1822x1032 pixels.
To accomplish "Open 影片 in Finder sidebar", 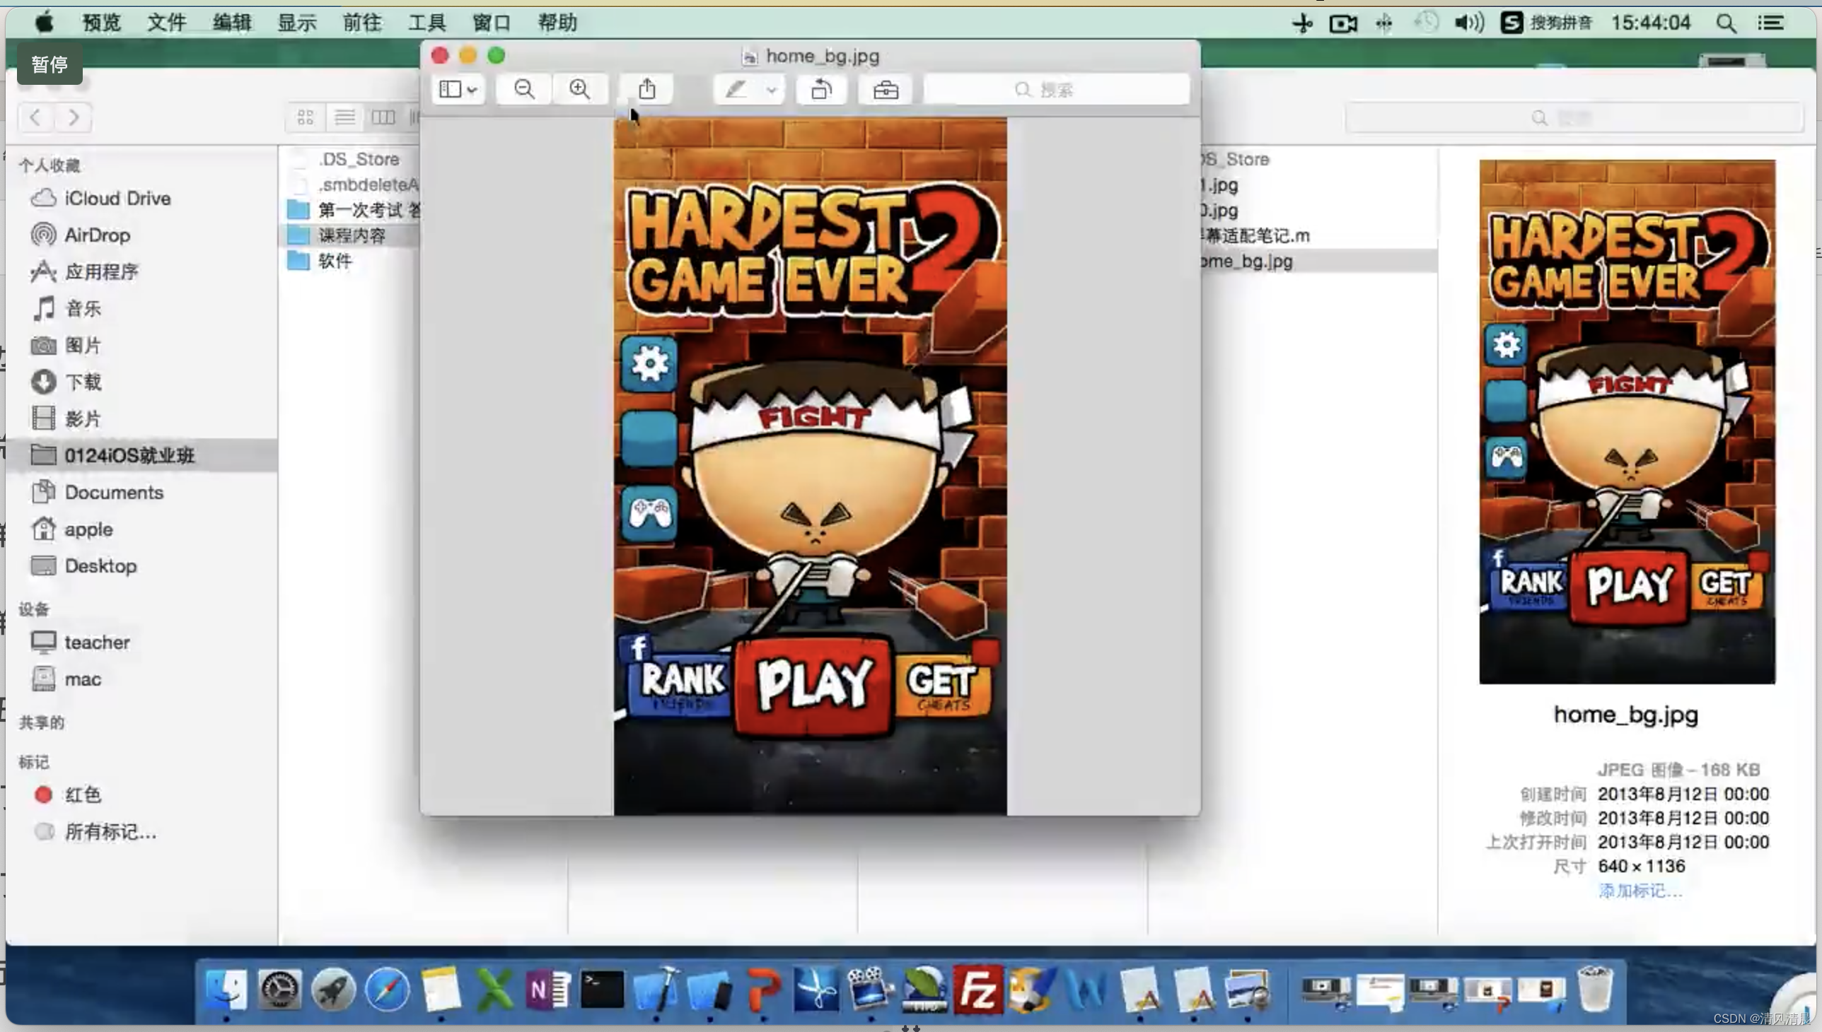I will coord(83,419).
